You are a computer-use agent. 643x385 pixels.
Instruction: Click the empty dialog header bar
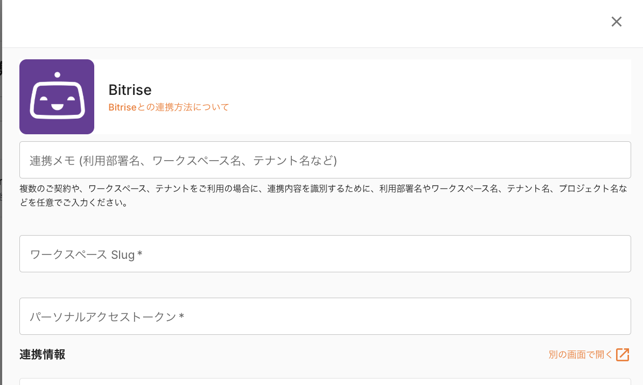pos(302,24)
